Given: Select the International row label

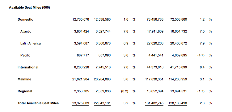Looking at the screenshot, I should [x=28, y=67].
